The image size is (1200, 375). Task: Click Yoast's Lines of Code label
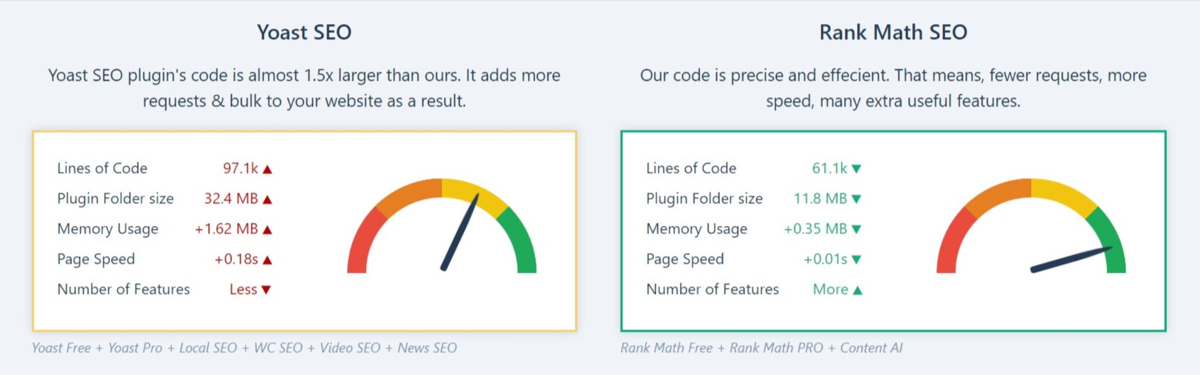point(102,168)
